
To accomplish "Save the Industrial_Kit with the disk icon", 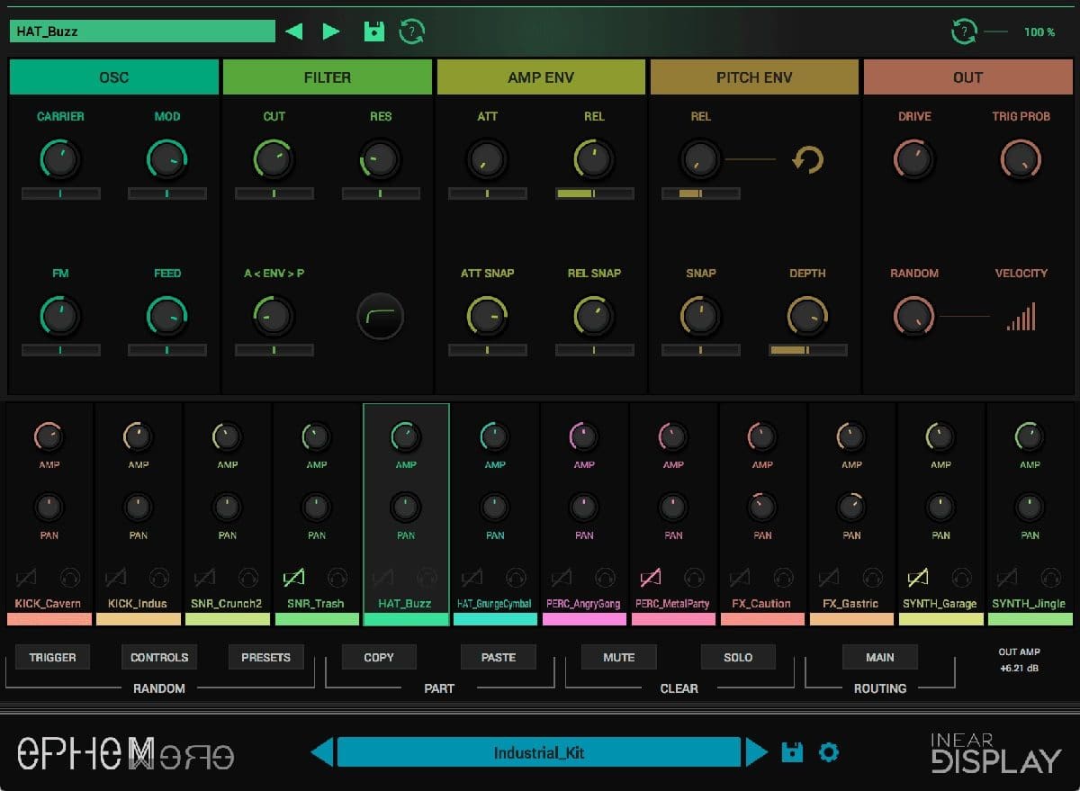I will click(792, 751).
